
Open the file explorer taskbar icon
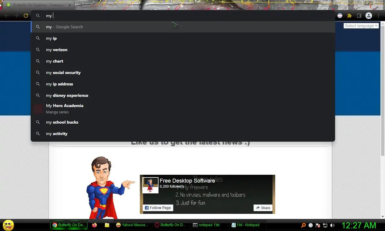click(107, 225)
